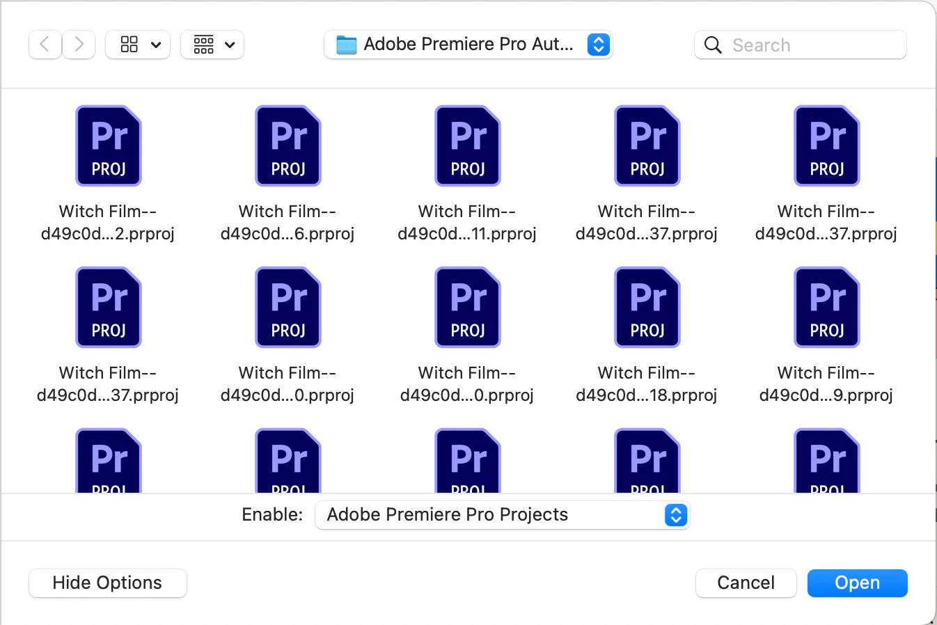Cancel the open file dialog
The width and height of the screenshot is (937, 625).
point(746,583)
